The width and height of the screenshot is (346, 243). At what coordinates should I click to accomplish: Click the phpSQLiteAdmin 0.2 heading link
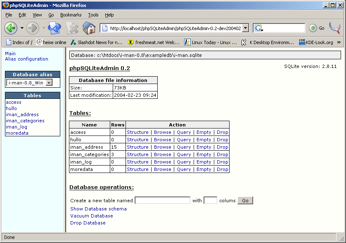coord(100,68)
